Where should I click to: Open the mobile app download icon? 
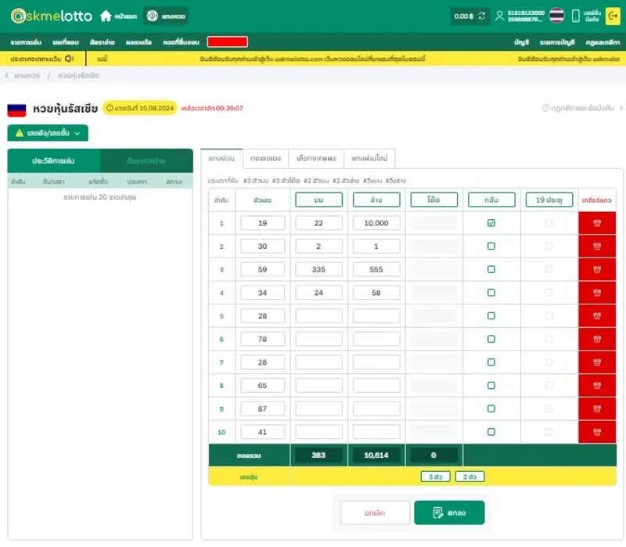point(576,14)
